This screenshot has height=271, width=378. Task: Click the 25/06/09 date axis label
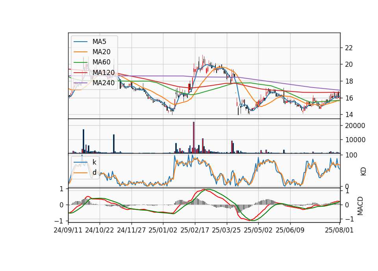click(x=290, y=230)
